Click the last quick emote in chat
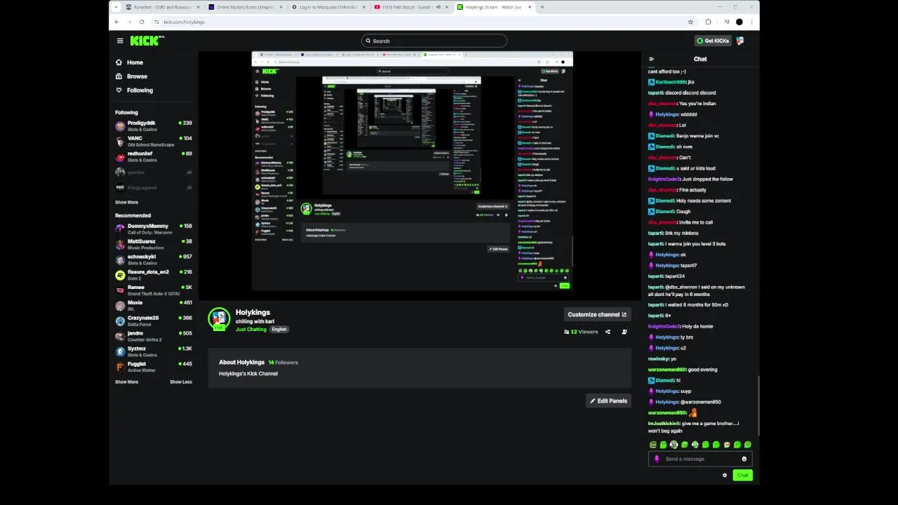Viewport: 898px width, 505px height. click(x=748, y=445)
